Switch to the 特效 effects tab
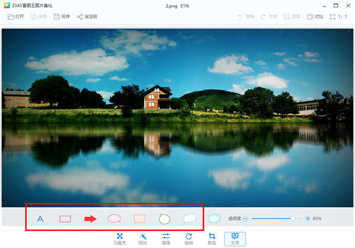355x248 pixels. (x=143, y=239)
